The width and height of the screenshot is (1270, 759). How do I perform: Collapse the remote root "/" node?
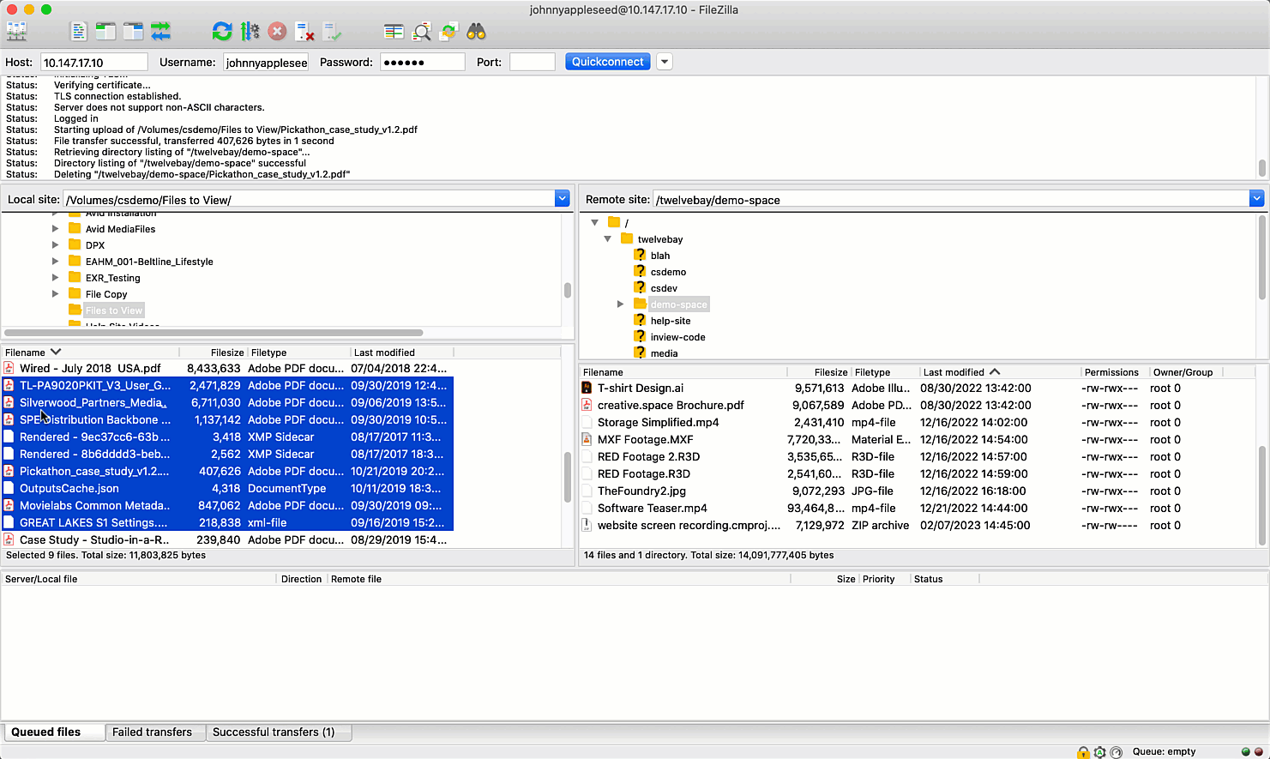coord(594,222)
